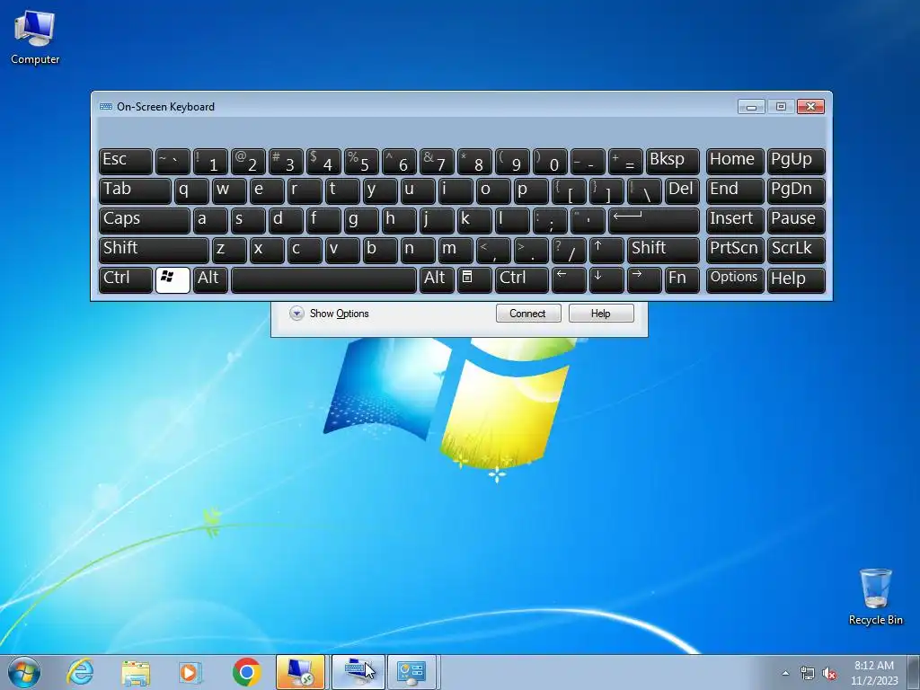Hit the Esc key
Image resolution: width=920 pixels, height=690 pixels.
tap(126, 161)
